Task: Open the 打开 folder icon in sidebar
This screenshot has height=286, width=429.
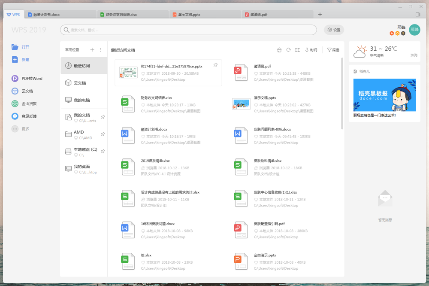Action: click(15, 47)
